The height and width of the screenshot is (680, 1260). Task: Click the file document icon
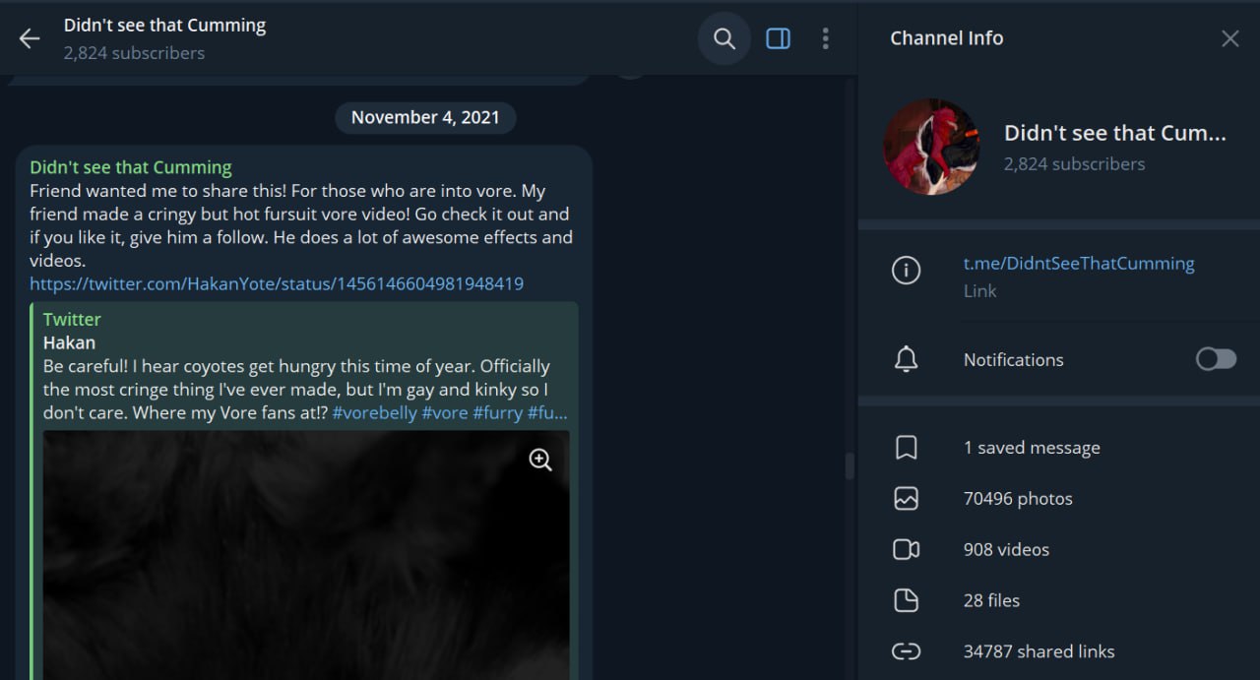(906, 600)
